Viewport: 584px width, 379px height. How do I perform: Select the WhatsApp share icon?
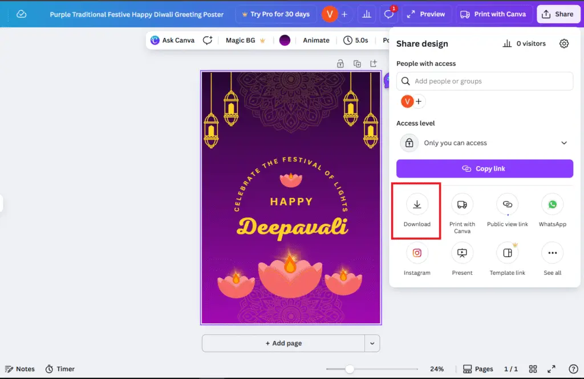point(552,205)
